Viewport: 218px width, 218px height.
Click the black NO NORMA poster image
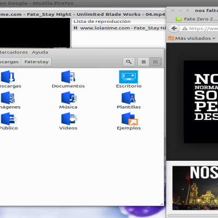201,102
